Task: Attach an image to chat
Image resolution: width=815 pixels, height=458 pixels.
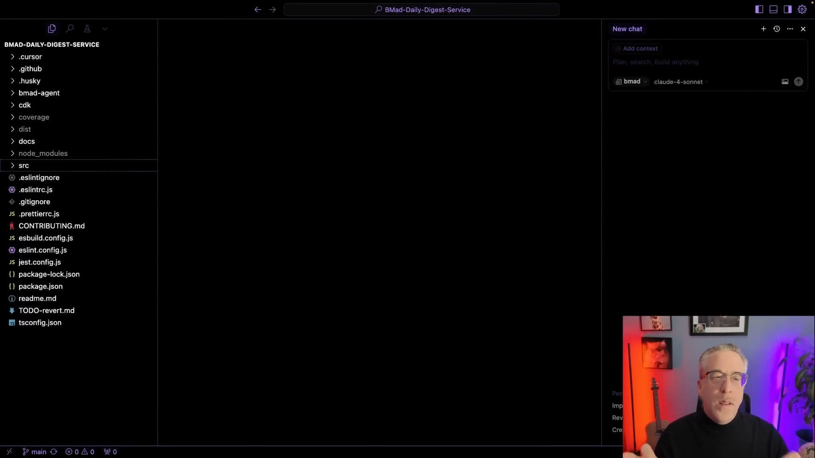Action: (x=785, y=81)
